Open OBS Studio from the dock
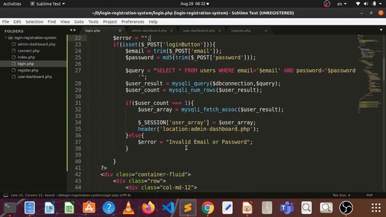The width and height of the screenshot is (386, 217). [346, 208]
